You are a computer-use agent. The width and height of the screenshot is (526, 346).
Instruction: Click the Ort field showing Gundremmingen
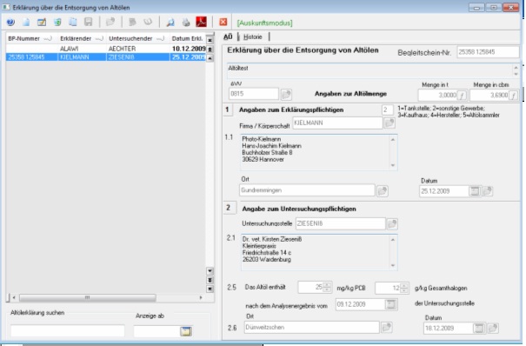pos(307,190)
